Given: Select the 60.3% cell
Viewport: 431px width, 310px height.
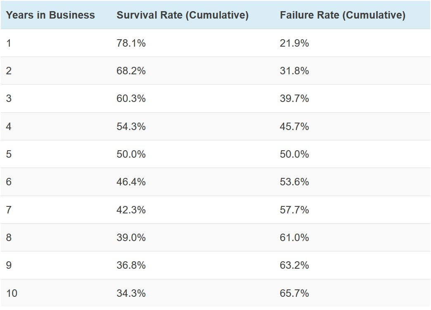Looking at the screenshot, I should point(131,99).
